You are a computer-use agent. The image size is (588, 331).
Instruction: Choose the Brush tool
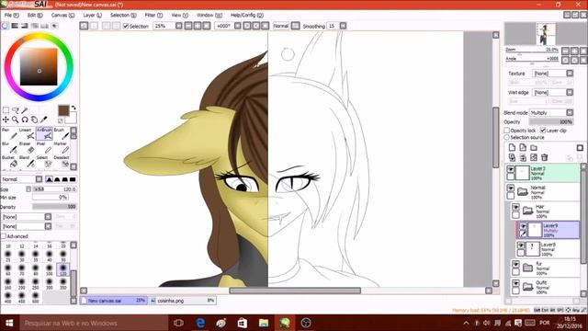(62, 133)
